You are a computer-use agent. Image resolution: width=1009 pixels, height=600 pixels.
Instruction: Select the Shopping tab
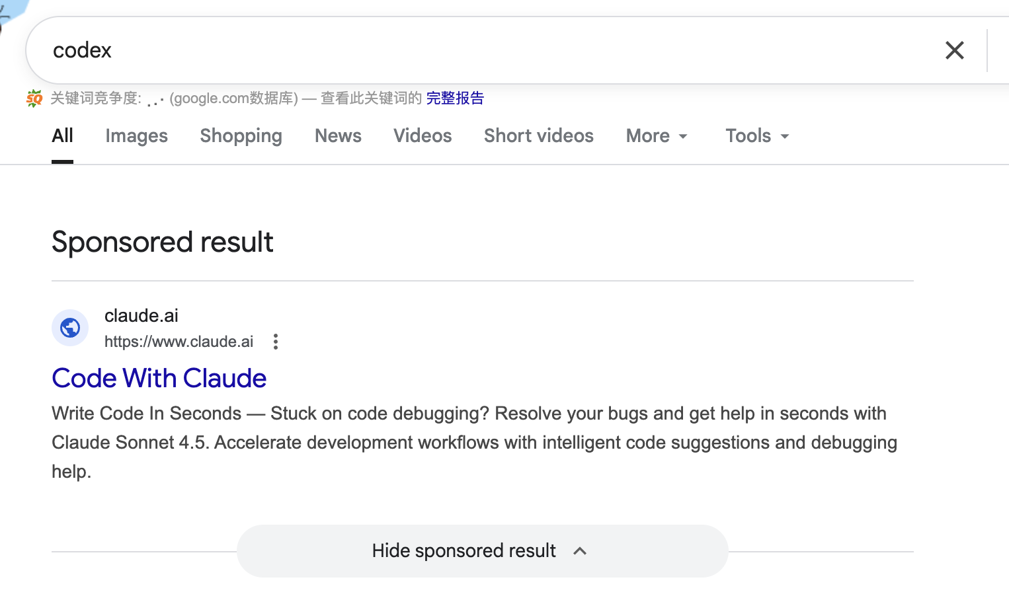(x=241, y=136)
